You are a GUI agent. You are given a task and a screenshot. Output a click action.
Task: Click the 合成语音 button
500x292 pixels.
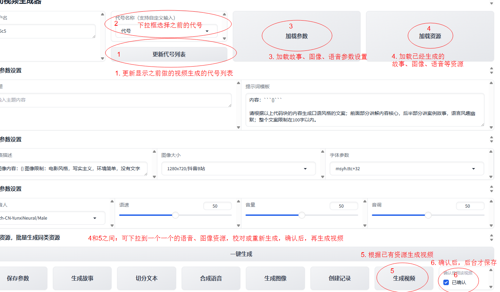pyautogui.click(x=211, y=278)
